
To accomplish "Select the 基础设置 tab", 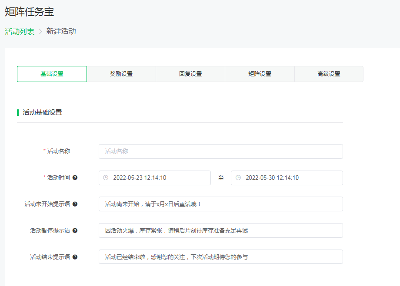I will [x=52, y=74].
